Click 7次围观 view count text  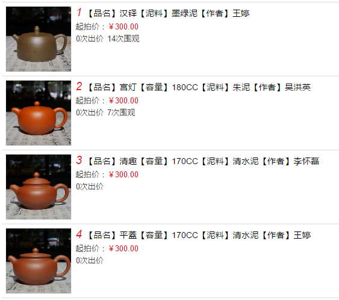pos(121,112)
